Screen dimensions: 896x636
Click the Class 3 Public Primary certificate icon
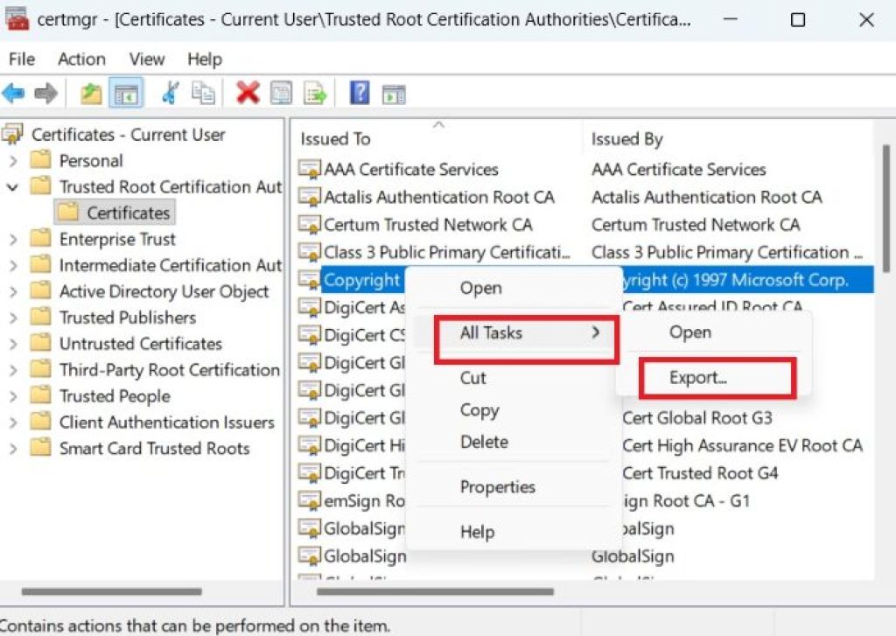tap(309, 252)
